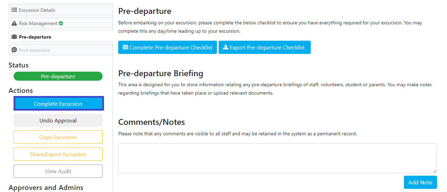Click the green Pre-departure status badge
Image resolution: width=447 pixels, height=192 pixels.
point(58,76)
